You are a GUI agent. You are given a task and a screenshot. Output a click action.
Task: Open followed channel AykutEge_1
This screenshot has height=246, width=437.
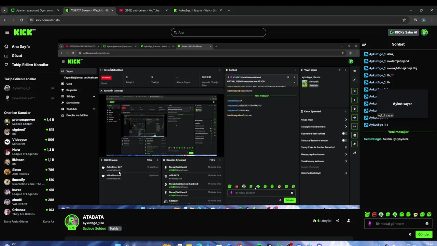(29, 88)
